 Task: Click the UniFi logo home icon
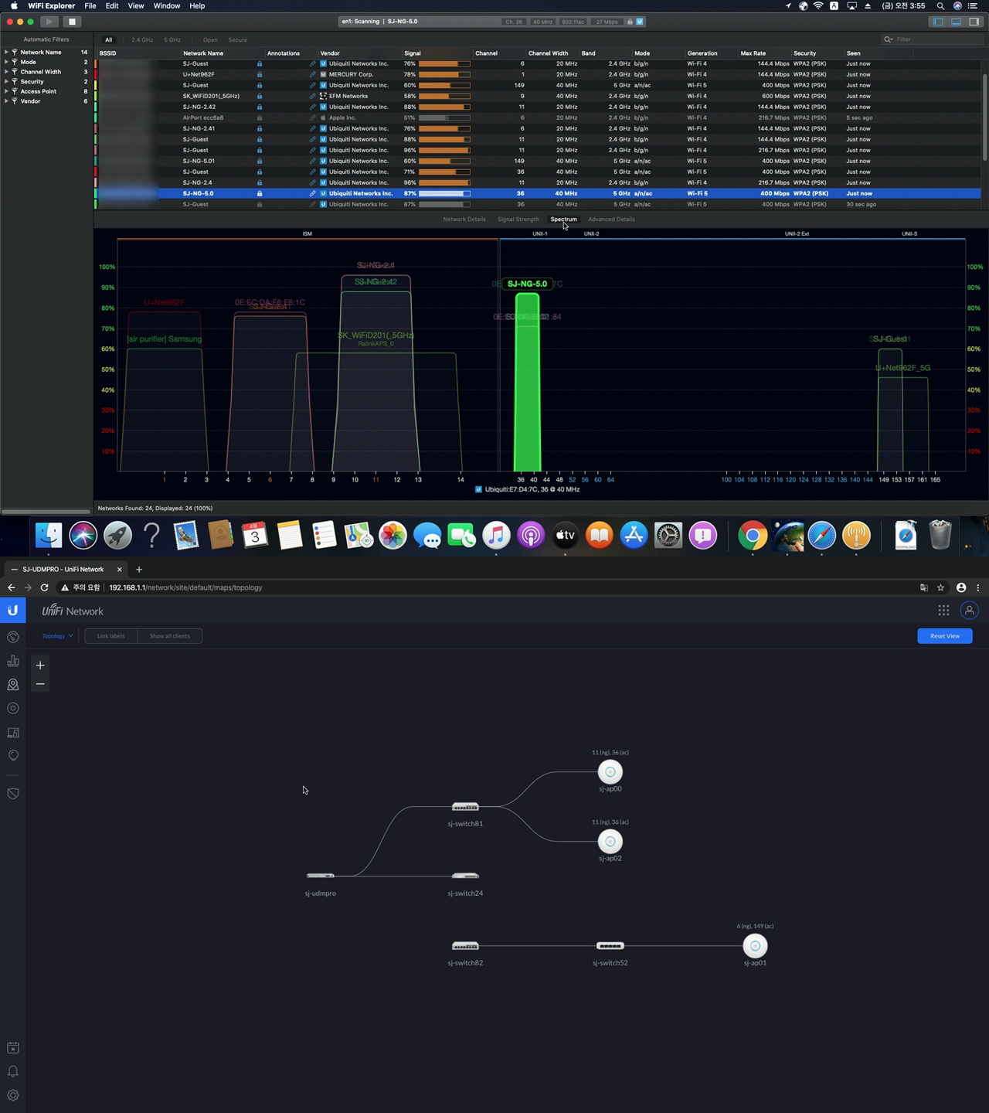(12, 611)
